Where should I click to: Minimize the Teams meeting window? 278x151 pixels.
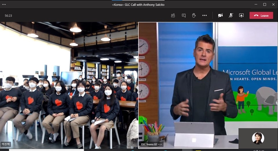tap(256, 4)
